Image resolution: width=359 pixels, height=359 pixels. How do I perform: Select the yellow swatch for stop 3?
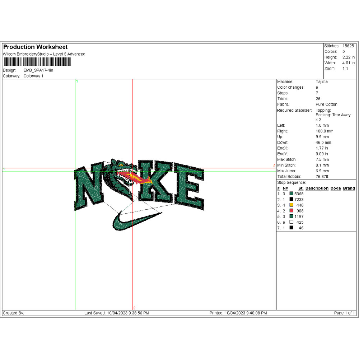(292, 205)
